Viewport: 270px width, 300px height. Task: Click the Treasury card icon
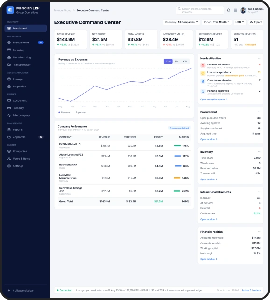pos(9,108)
